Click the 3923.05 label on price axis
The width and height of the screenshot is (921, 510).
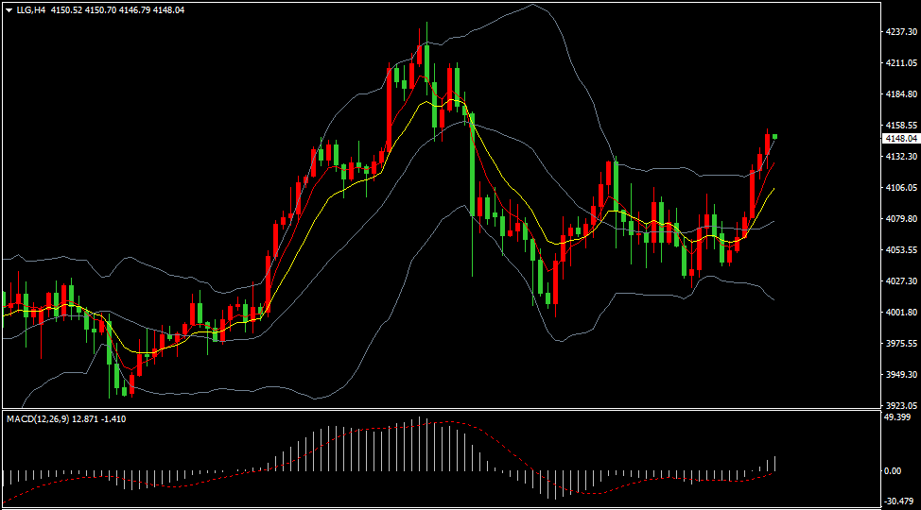click(900, 404)
